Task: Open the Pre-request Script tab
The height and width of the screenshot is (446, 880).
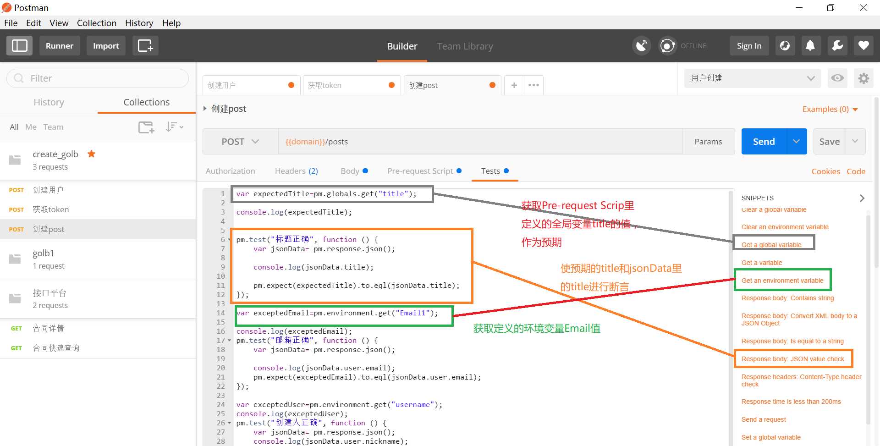Action: 424,171
